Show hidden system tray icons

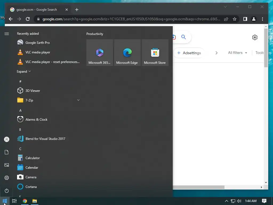[x=227, y=201]
